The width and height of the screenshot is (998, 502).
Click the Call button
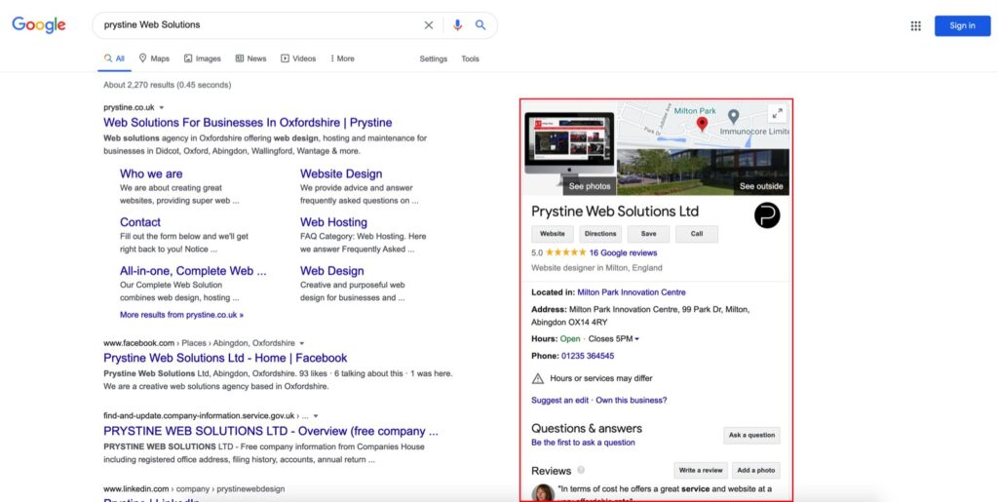point(697,234)
